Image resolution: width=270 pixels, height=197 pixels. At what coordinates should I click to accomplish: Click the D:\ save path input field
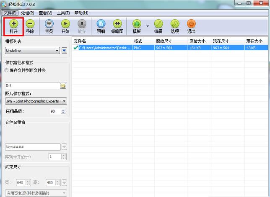click(31, 86)
